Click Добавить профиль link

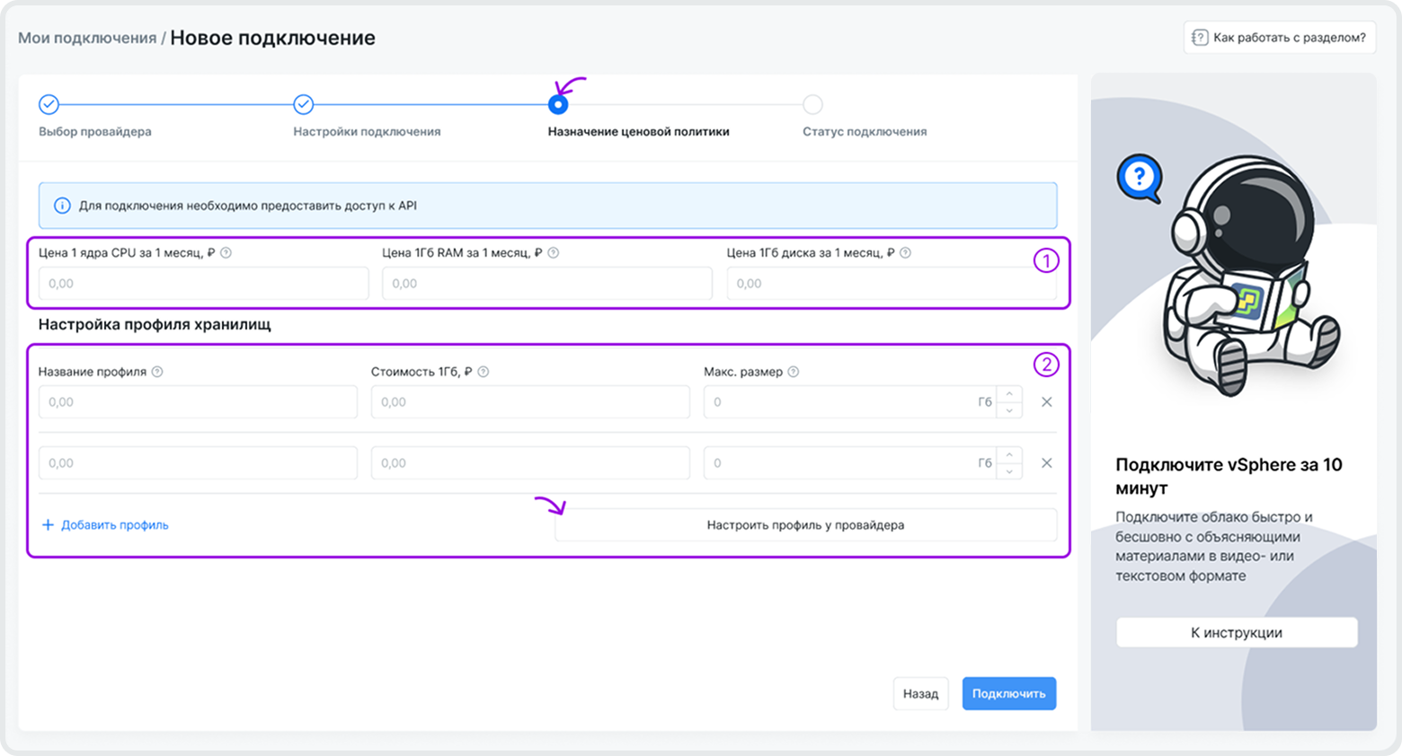point(105,525)
